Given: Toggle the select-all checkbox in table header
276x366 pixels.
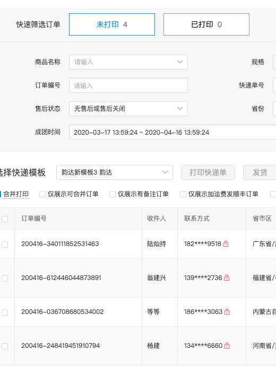Looking at the screenshot, I should (5, 219).
